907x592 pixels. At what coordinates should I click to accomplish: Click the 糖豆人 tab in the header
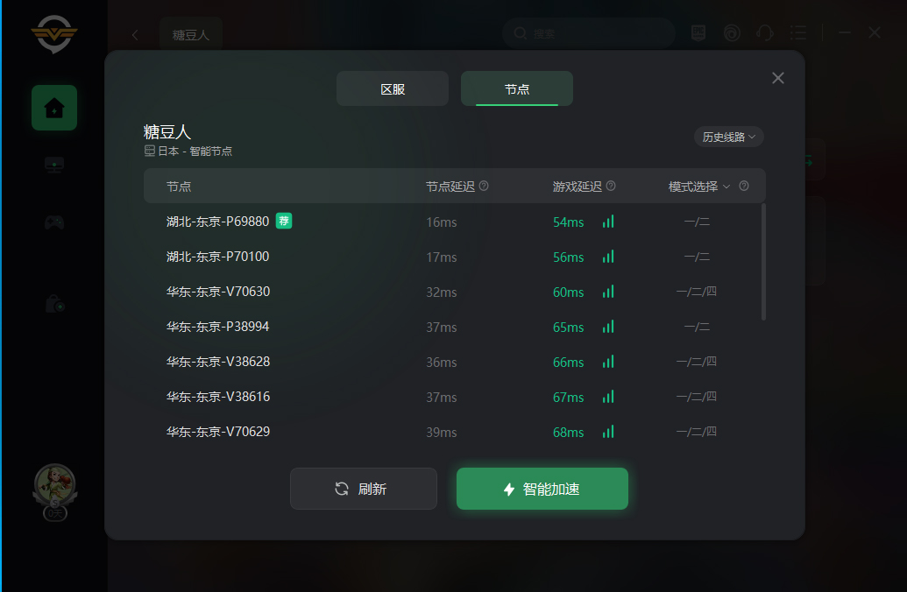191,35
